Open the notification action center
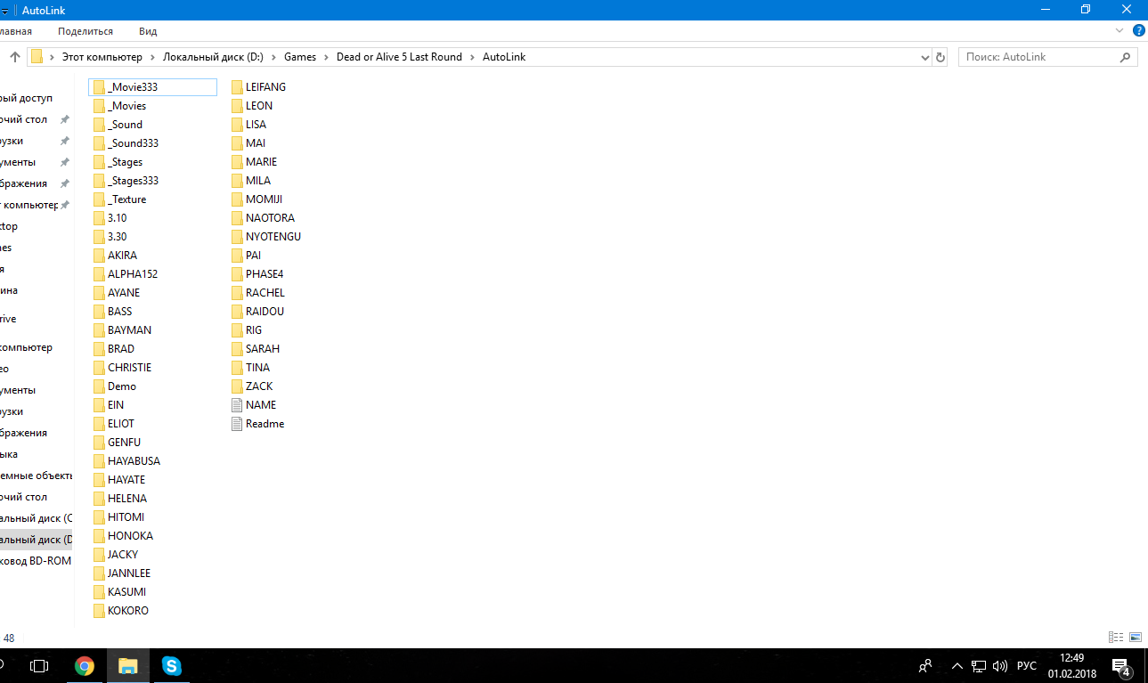 pos(1121,666)
